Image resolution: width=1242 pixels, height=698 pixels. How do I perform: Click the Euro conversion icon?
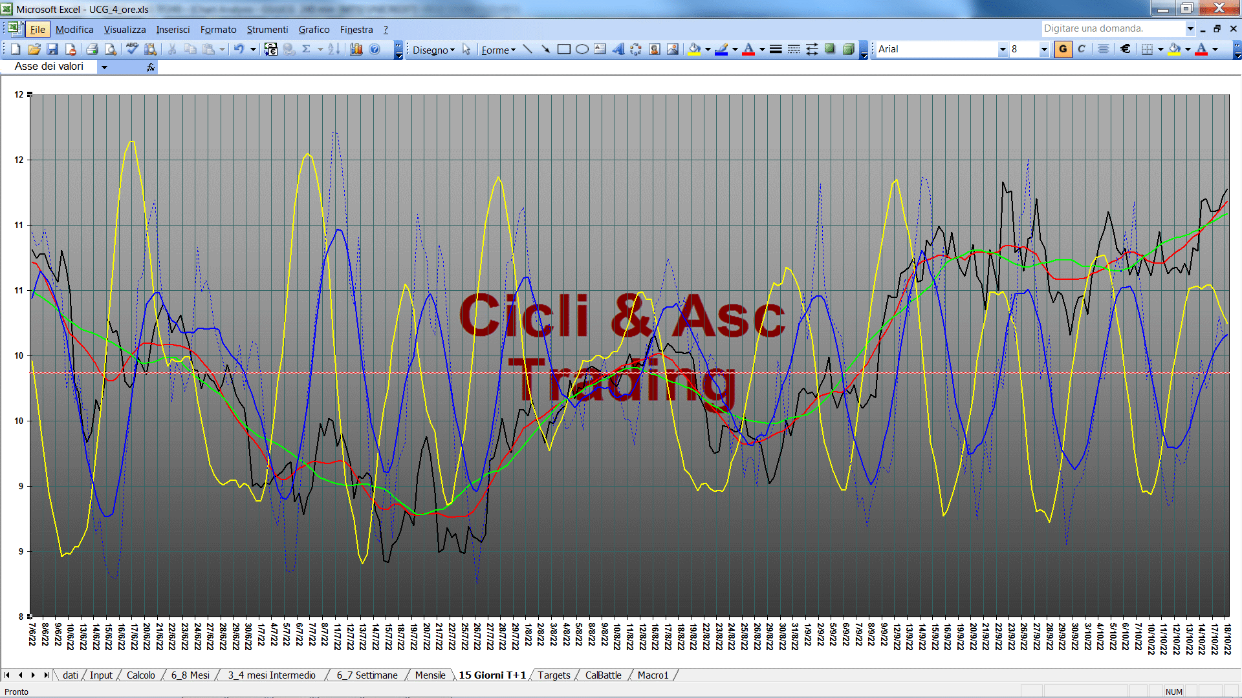[x=270, y=49]
